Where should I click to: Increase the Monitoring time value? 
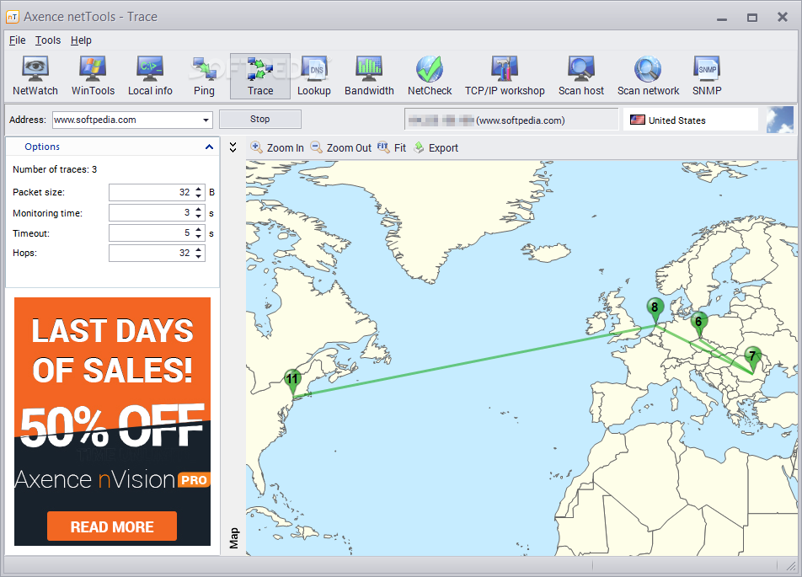click(199, 209)
